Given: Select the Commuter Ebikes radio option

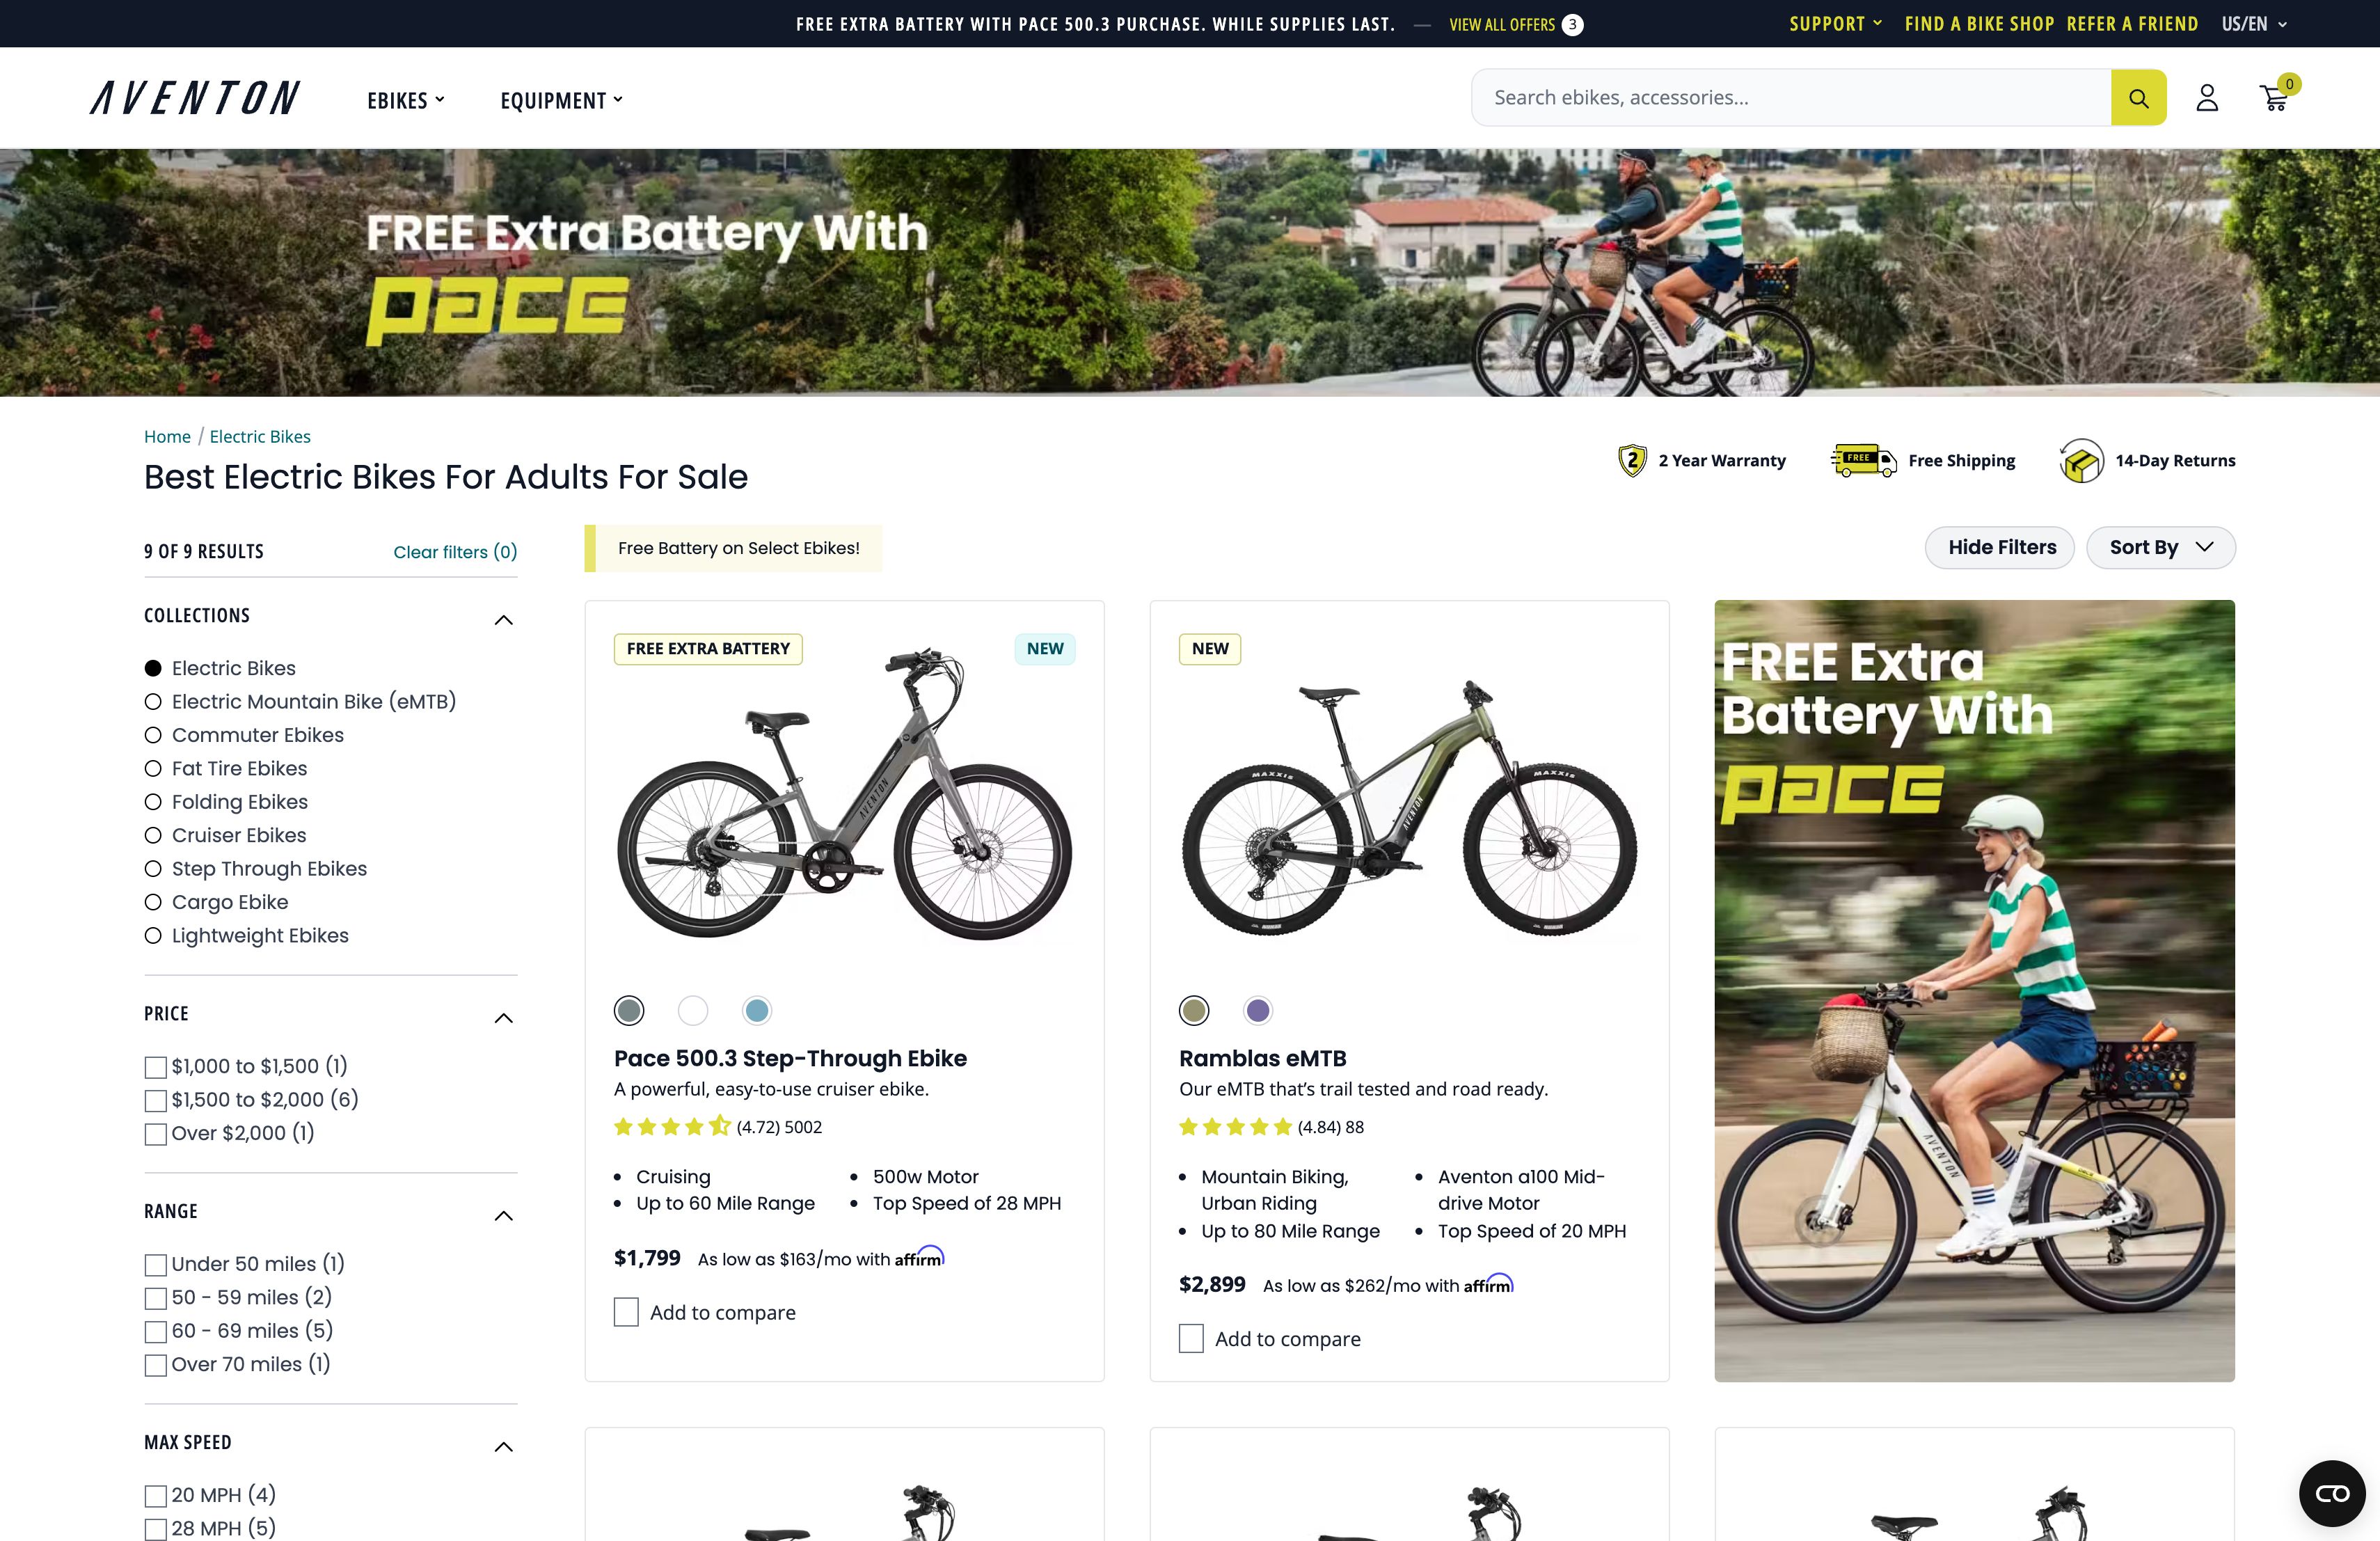Looking at the screenshot, I should click(153, 735).
